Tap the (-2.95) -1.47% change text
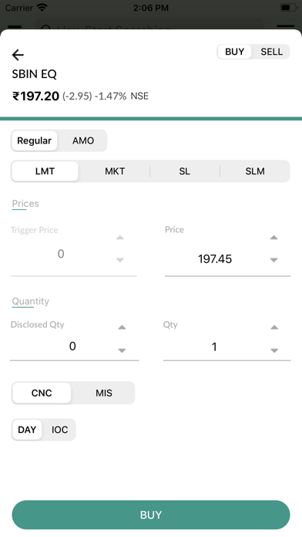The width and height of the screenshot is (302, 537). 94,96
